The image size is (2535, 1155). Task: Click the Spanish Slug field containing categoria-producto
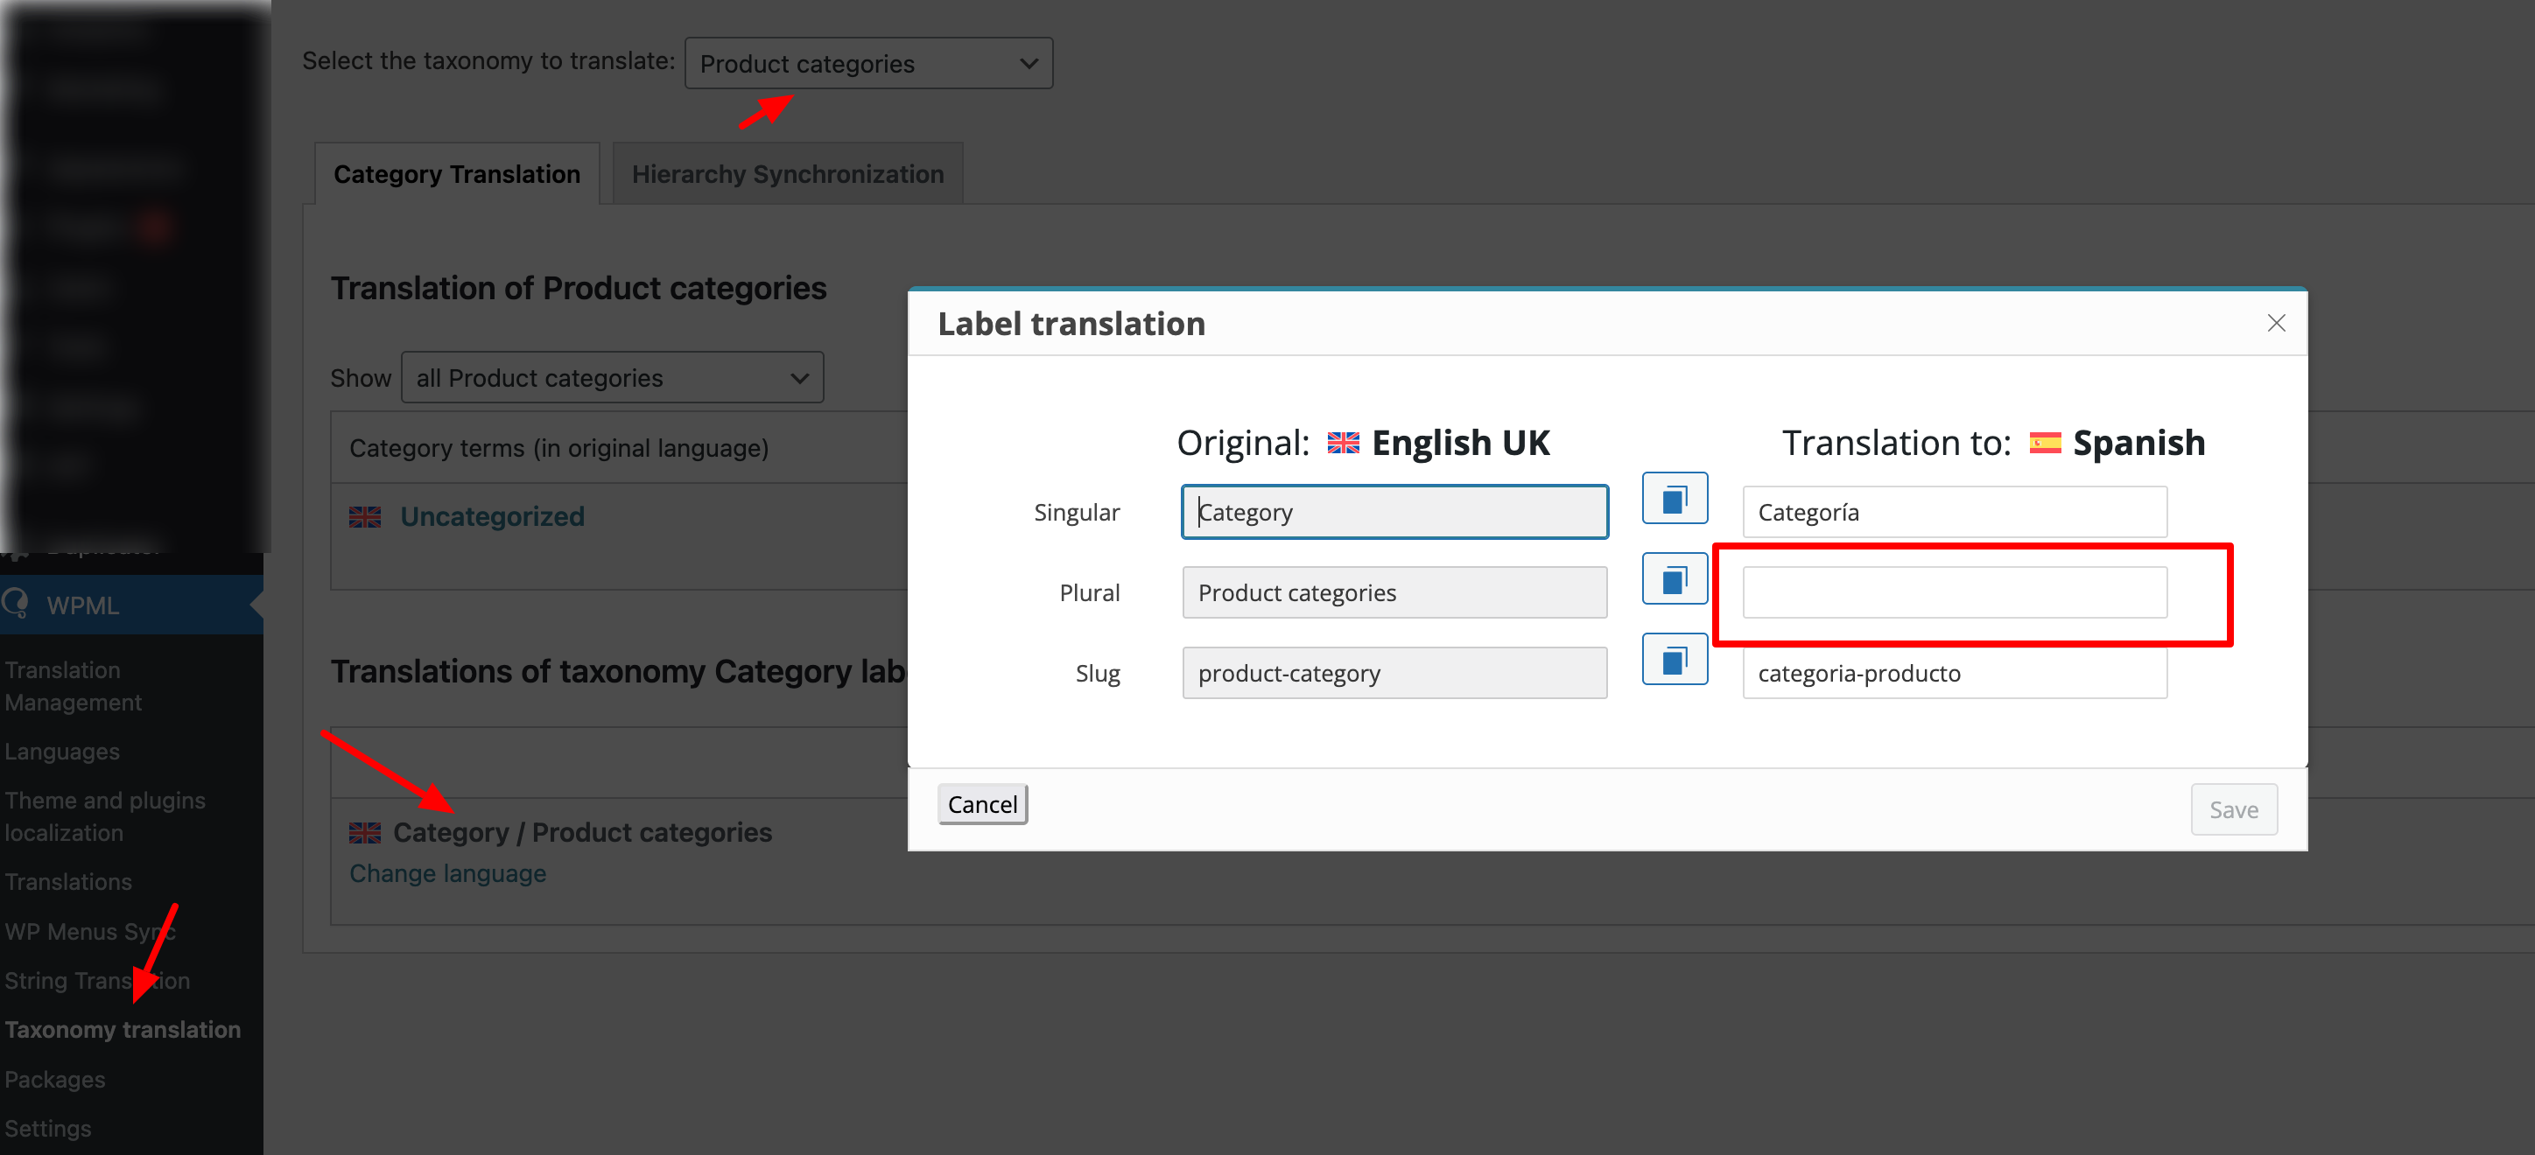(1955, 674)
